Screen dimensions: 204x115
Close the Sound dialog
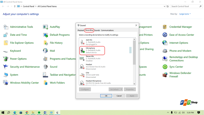click(136, 25)
